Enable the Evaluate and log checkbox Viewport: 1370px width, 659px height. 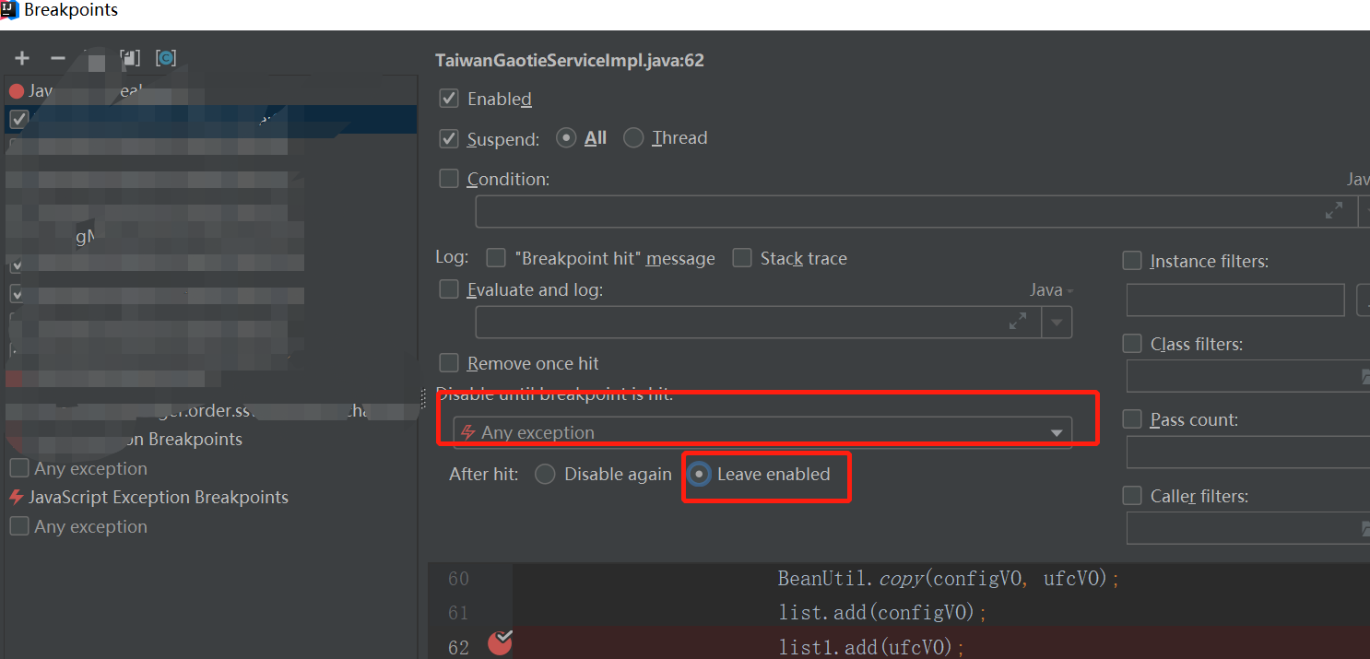point(449,289)
